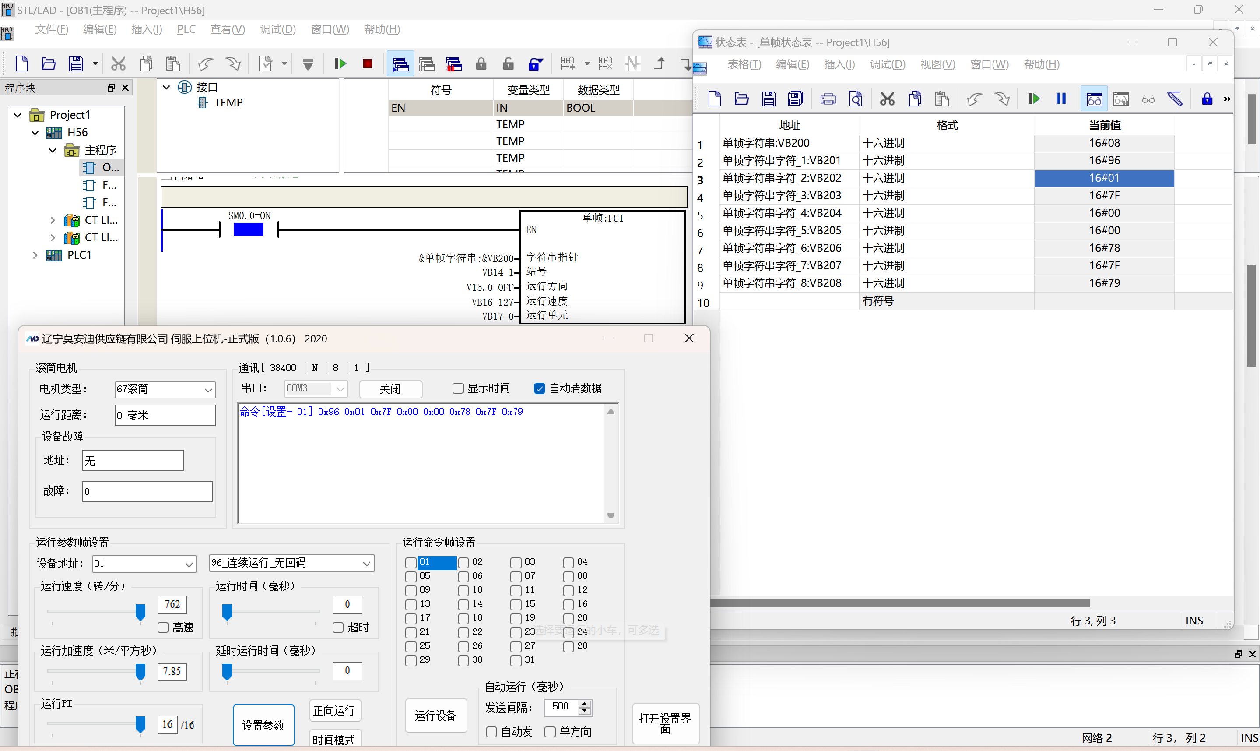Select VB202 current value cell 16#01
Screen dimensions: 1260x751
[1104, 178]
